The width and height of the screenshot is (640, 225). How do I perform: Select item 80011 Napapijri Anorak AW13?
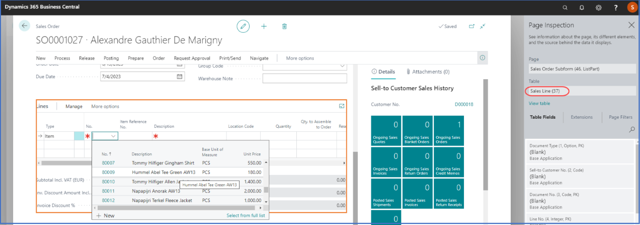(x=178, y=191)
